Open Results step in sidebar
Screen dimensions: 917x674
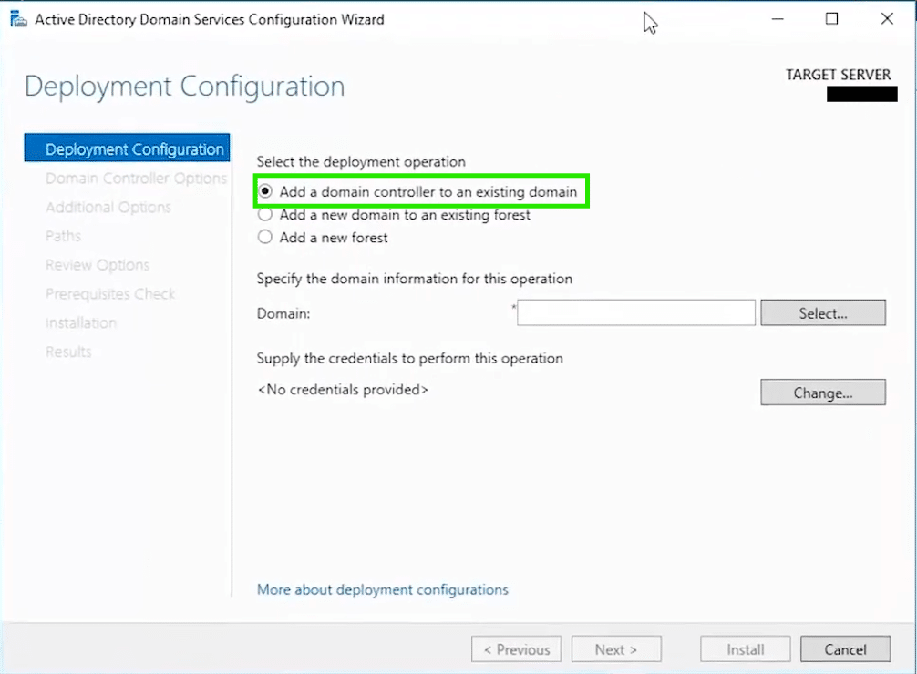click(68, 352)
